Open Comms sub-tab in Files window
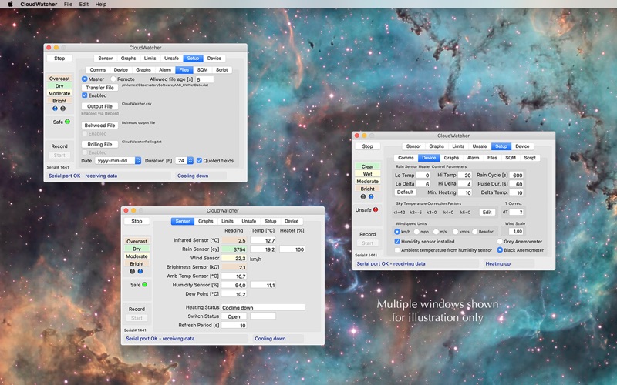This screenshot has height=385, width=617. [x=98, y=70]
